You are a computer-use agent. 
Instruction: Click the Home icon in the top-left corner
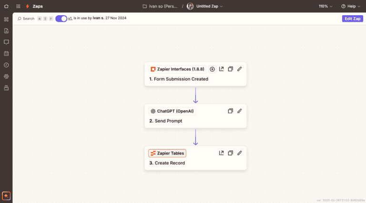point(6,6)
